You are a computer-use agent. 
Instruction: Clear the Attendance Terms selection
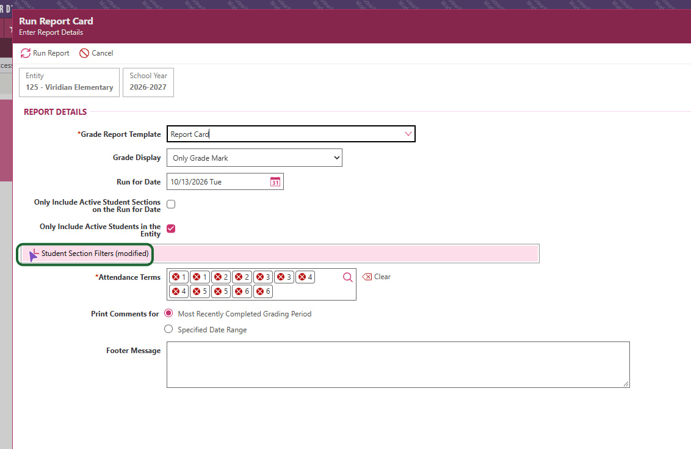point(377,277)
